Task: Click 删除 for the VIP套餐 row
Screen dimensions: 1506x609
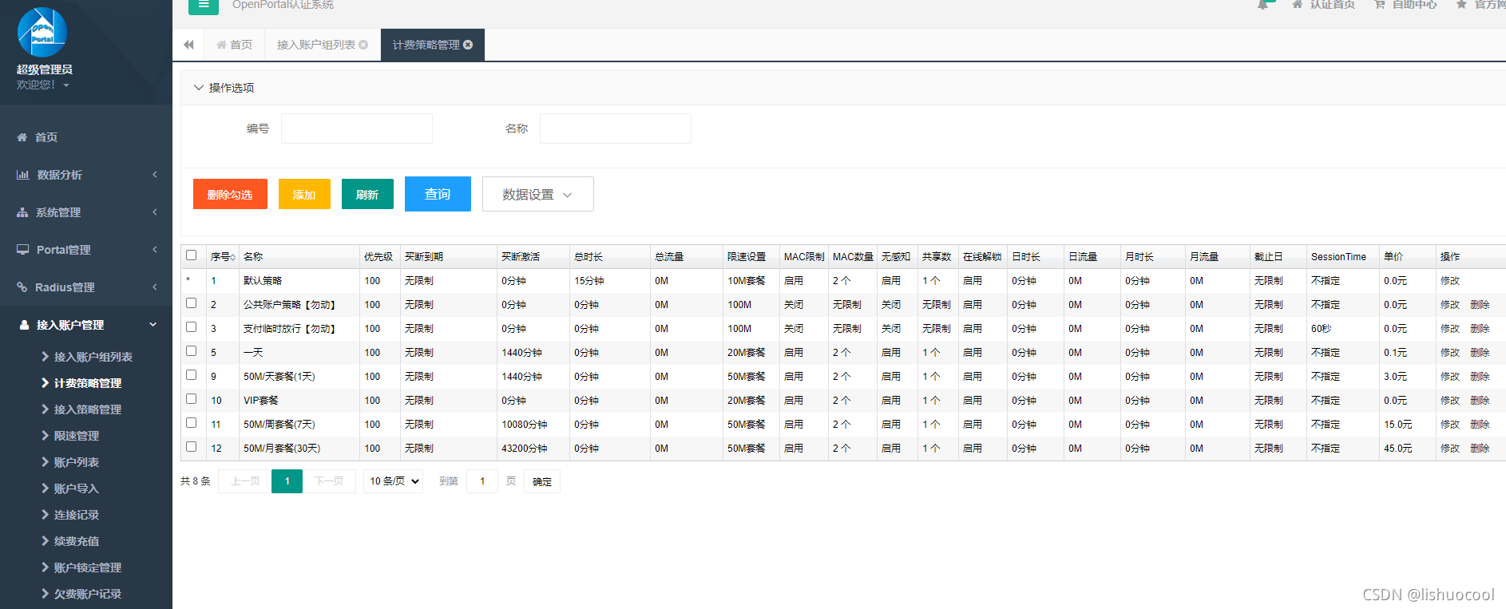Action: coord(1480,401)
